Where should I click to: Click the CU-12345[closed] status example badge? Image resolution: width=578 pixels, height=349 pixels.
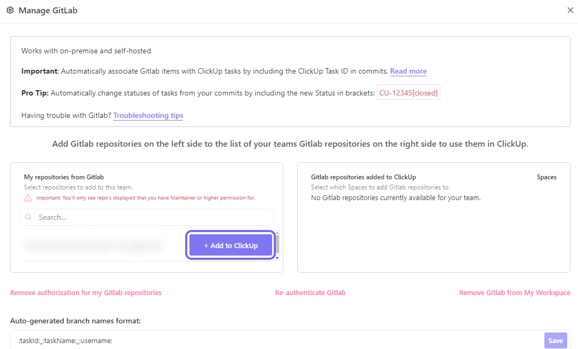click(408, 92)
